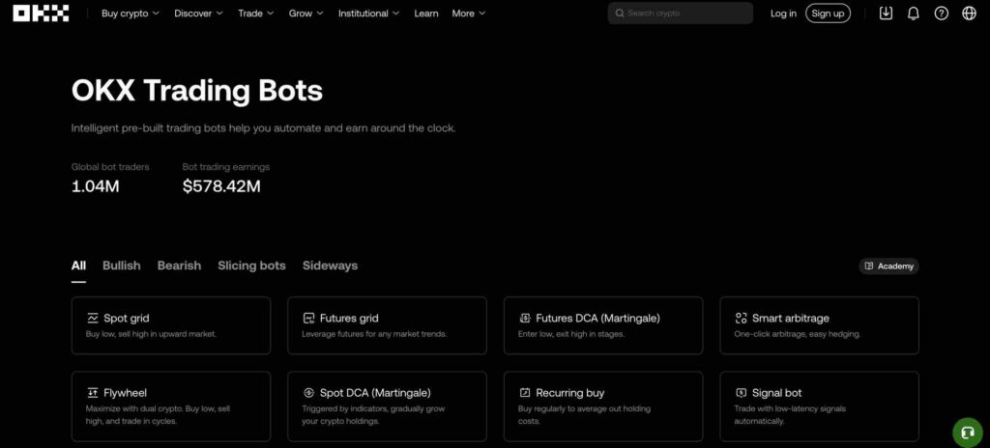
Task: Click the magnifier icon in the search box
Action: [620, 14]
